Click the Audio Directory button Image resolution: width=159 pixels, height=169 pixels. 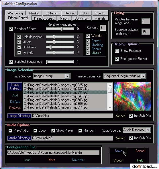click(x=19, y=138)
